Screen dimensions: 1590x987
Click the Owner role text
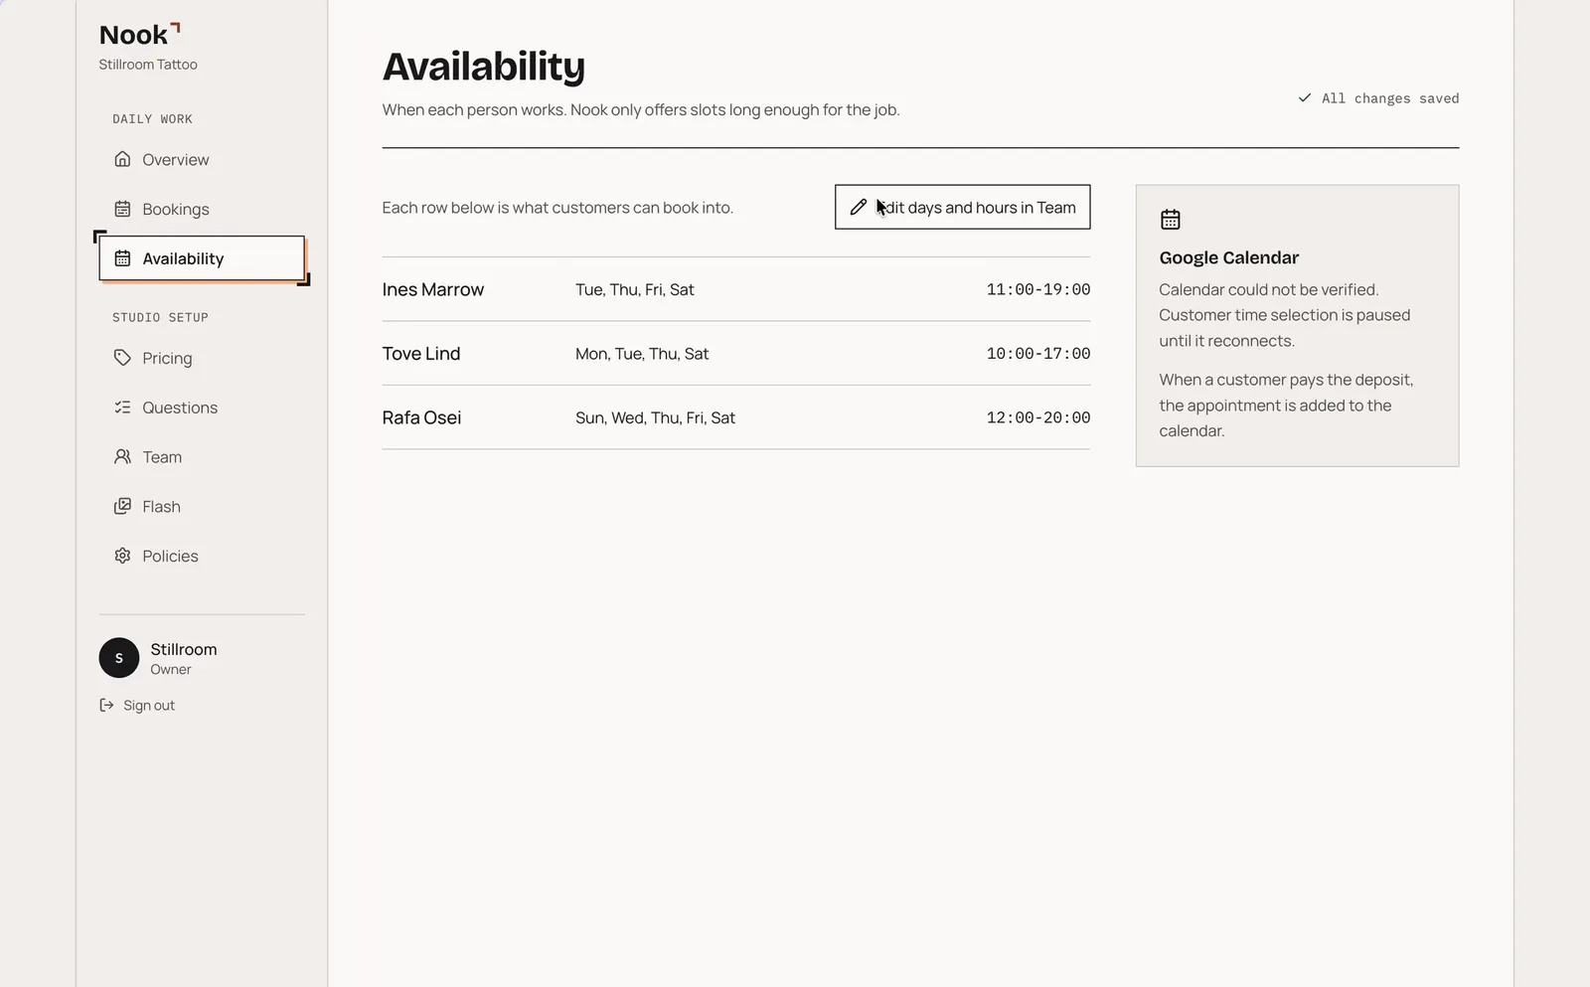(x=171, y=670)
